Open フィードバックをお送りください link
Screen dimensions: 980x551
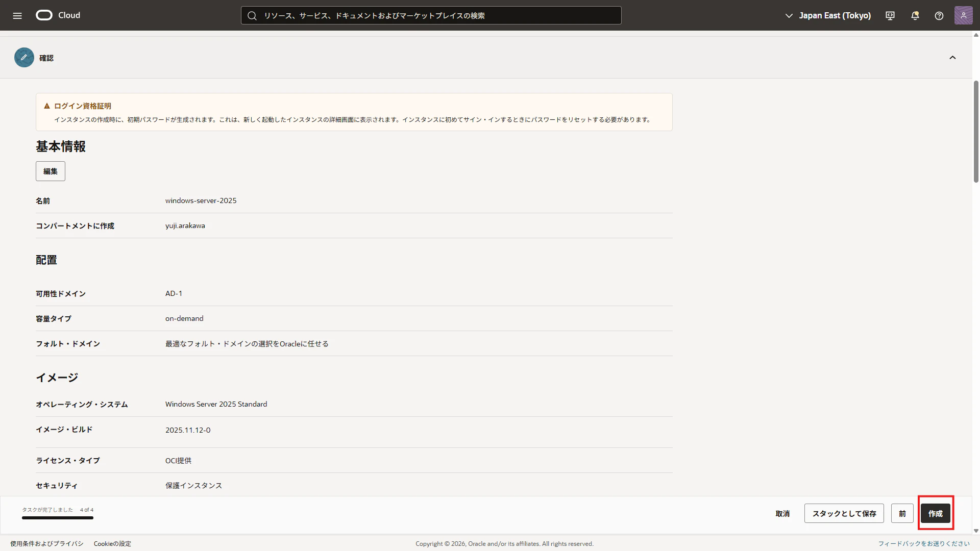click(x=924, y=544)
